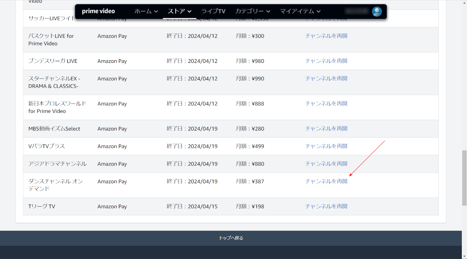Image resolution: width=467 pixels, height=259 pixels.
Task: Select the バスケットLIVE for Prime Video name
Action: tap(51, 40)
